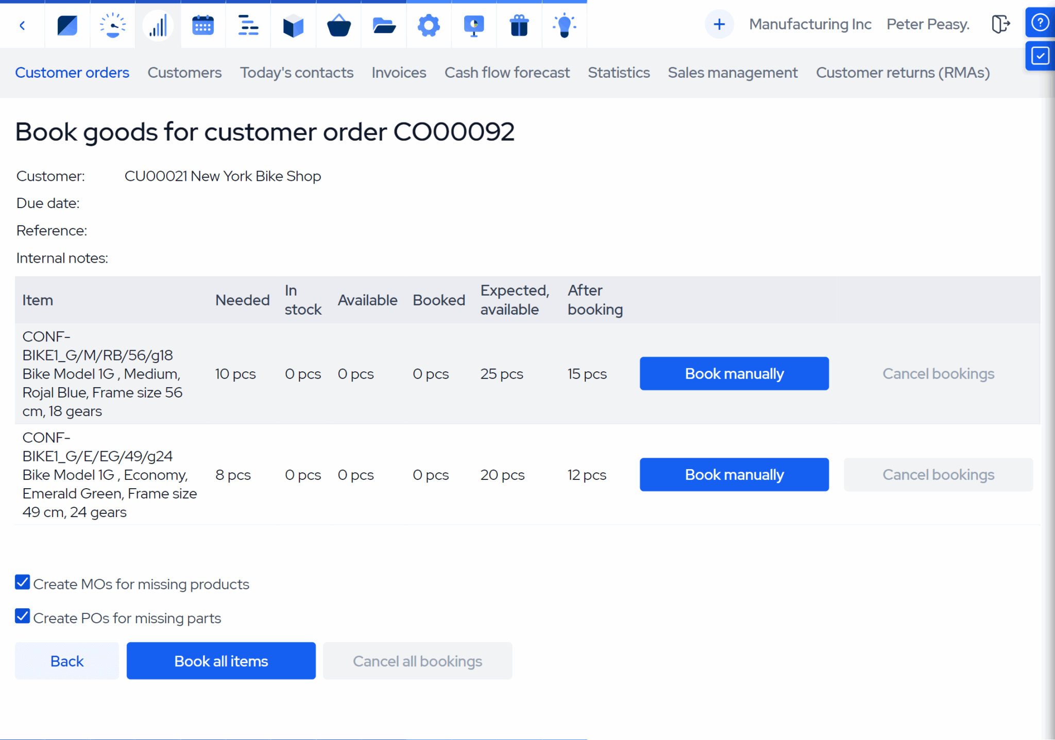Book manually the Emerald Green bike line
Screen dimensions: 1055x740
(x=734, y=474)
